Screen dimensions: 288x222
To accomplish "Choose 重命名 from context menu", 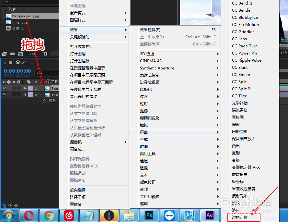I will pos(94,204).
